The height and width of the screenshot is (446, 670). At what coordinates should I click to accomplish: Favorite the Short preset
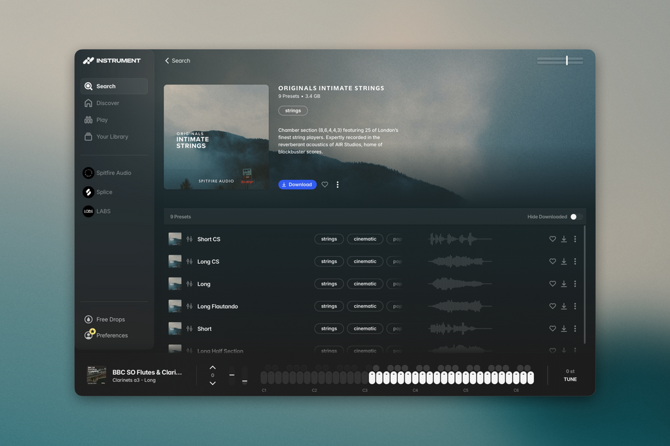(x=552, y=328)
